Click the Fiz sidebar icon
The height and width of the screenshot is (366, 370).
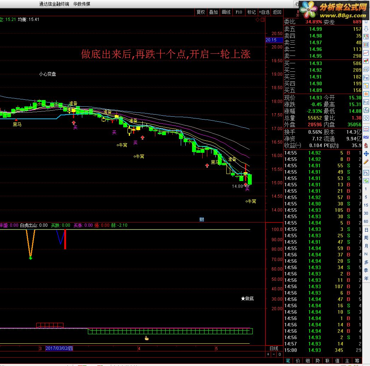tap(366, 102)
